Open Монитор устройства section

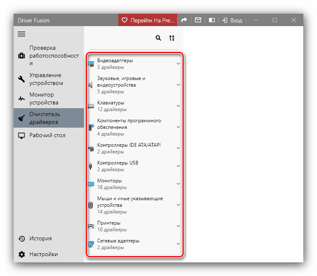[x=49, y=99]
